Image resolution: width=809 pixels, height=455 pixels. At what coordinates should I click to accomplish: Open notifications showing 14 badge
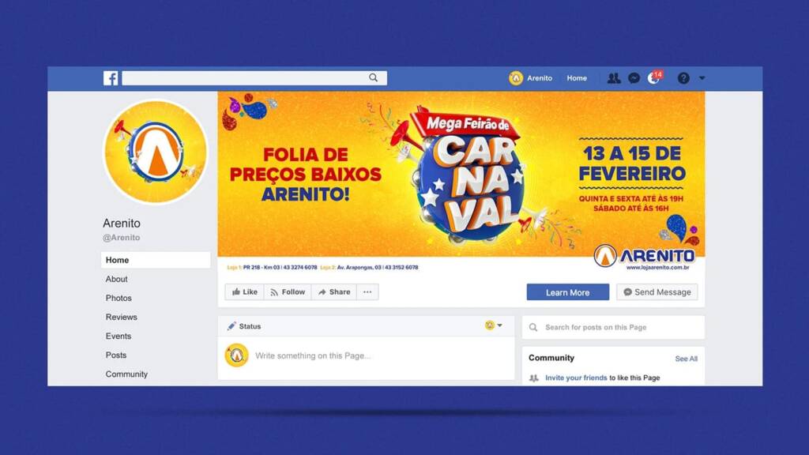click(655, 77)
